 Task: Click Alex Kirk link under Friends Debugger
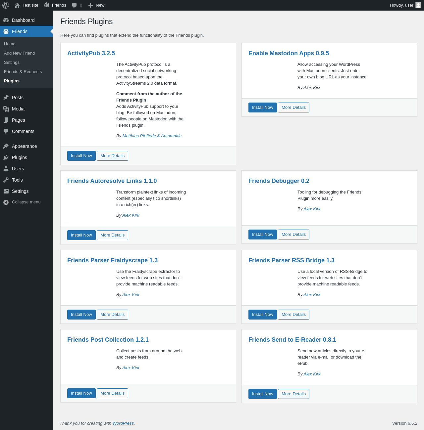[312, 209]
